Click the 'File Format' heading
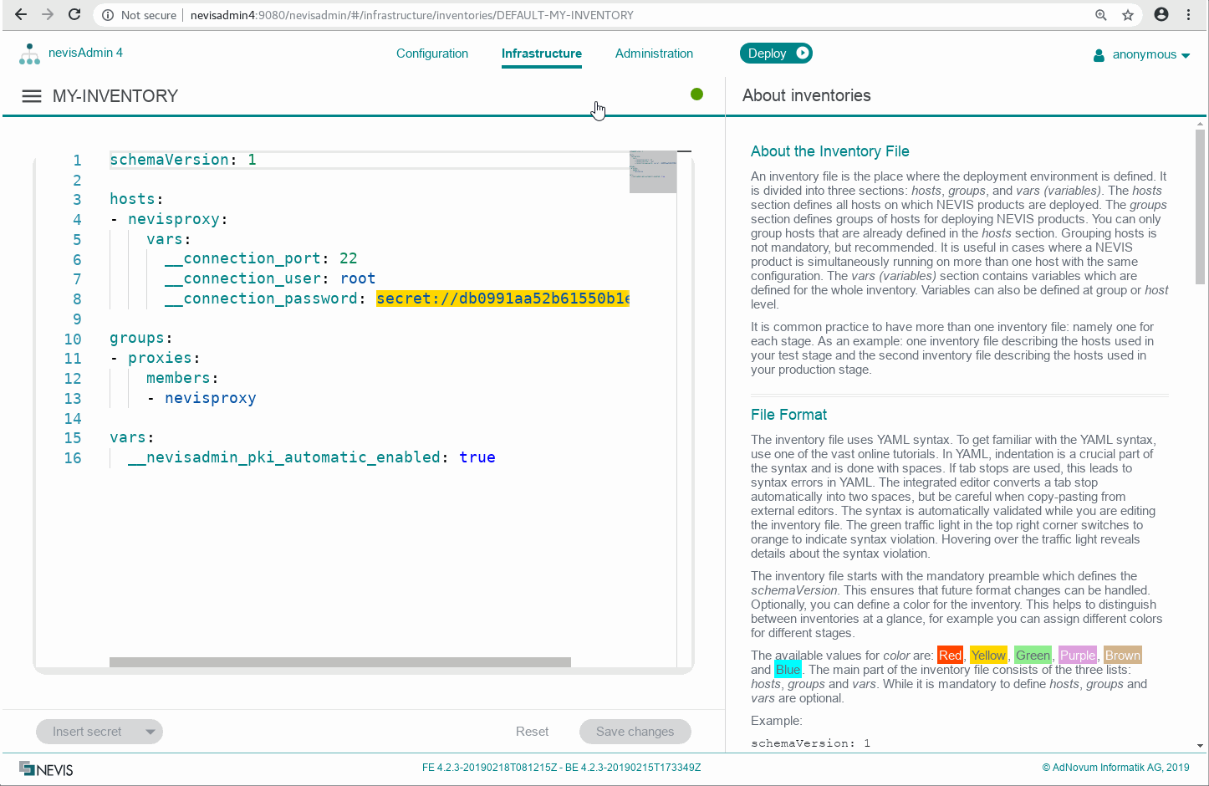1209x786 pixels. [788, 415]
